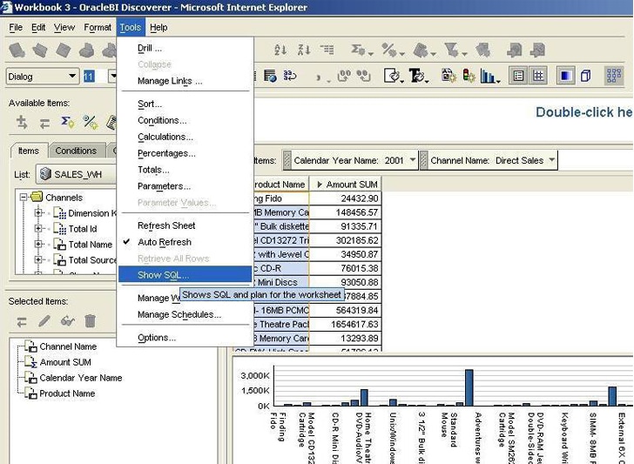
Task: Expand the Total Name tree item
Action: tap(38, 244)
